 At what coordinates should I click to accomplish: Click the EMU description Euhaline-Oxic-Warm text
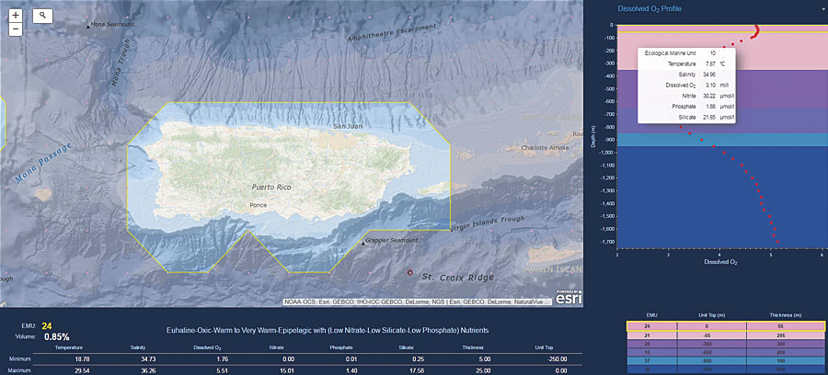327,330
